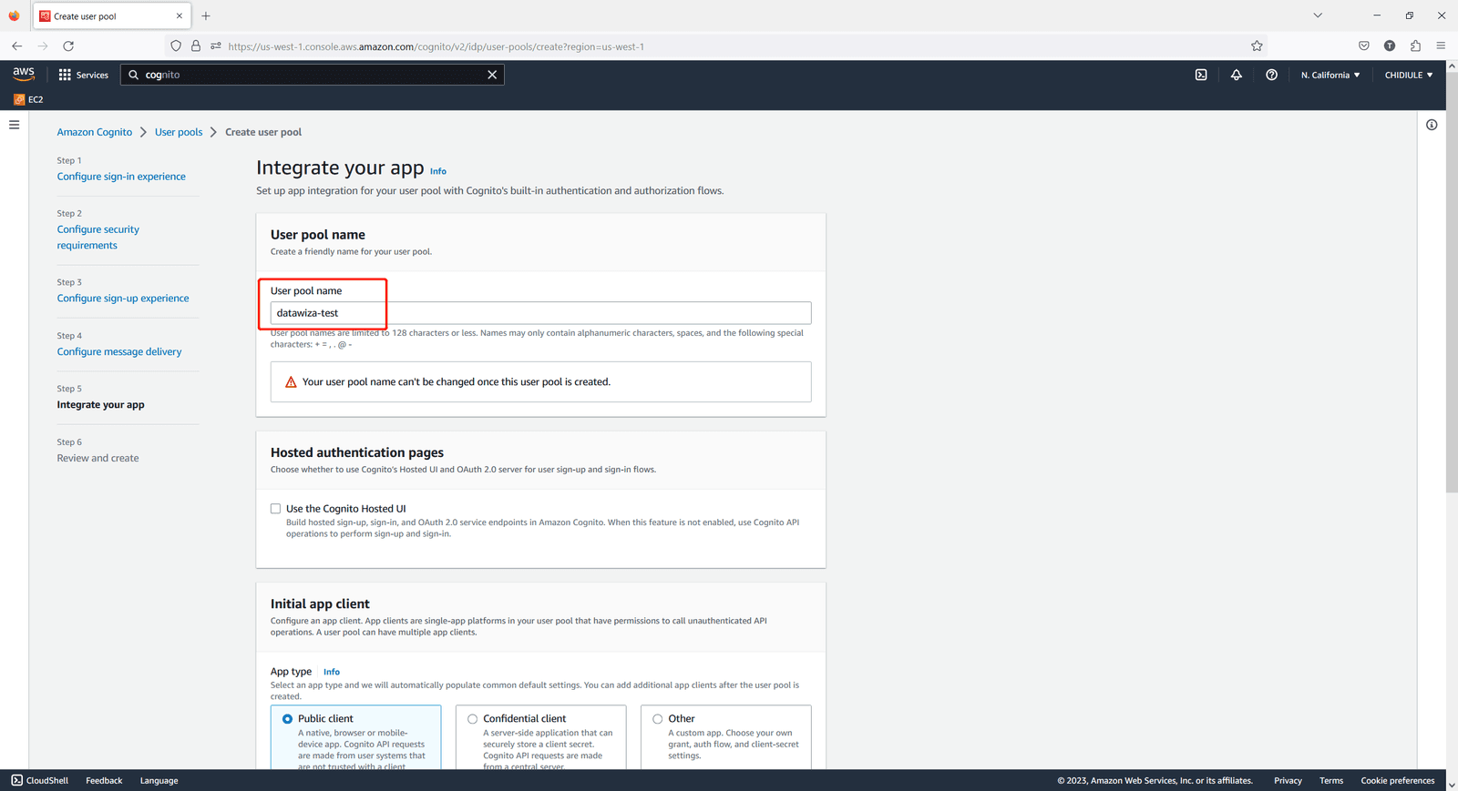Image resolution: width=1458 pixels, height=791 pixels.
Task: Open the AWS help question-mark icon
Action: [x=1271, y=75]
